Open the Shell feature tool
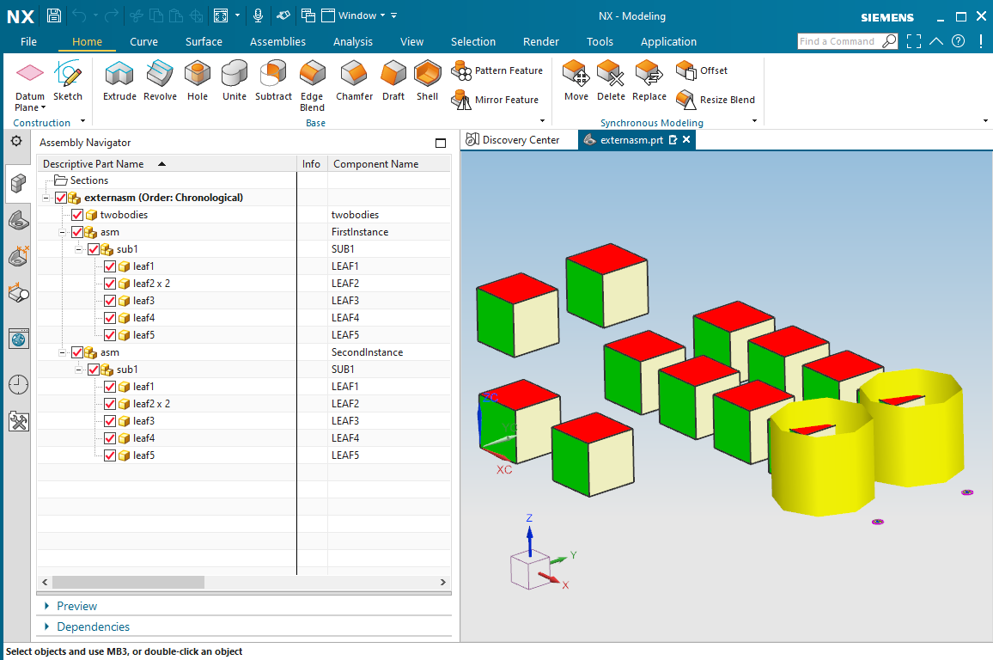This screenshot has height=660, width=993. click(427, 81)
